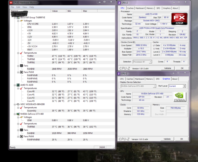Click the fan icon beside GTX 460 Fans
The image size is (198, 162).
(21, 130)
